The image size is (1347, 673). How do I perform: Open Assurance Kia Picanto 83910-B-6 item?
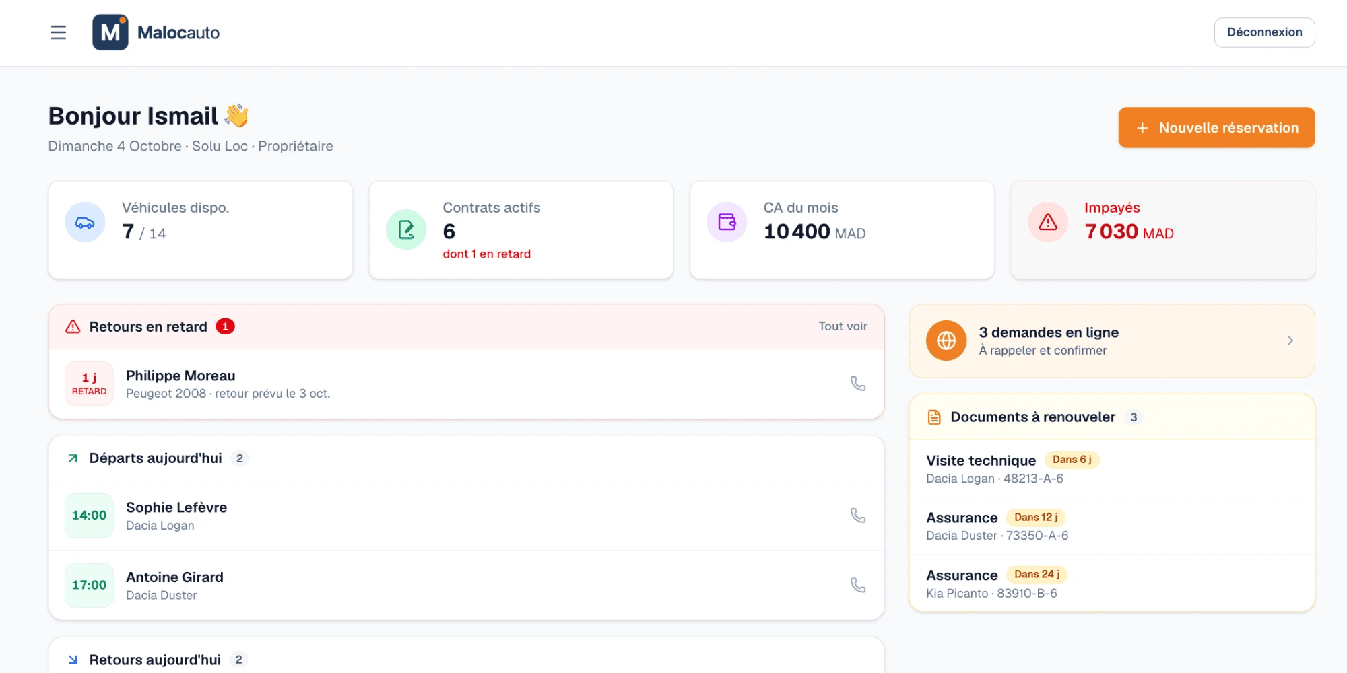click(1112, 583)
